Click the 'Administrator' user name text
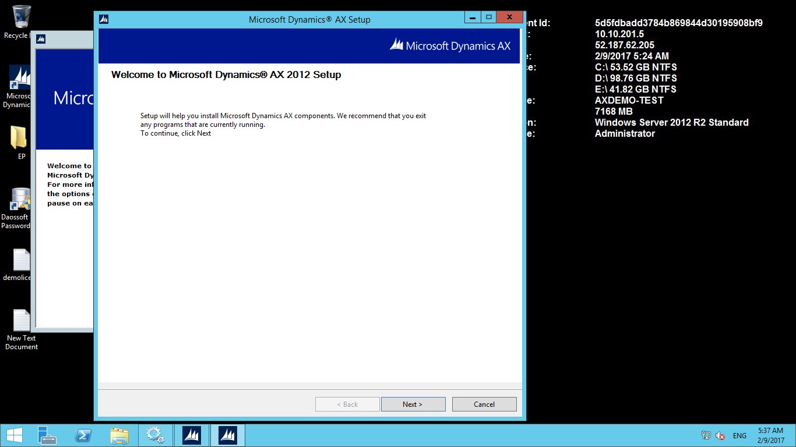Screen dimensions: 796x447 [x=625, y=133]
